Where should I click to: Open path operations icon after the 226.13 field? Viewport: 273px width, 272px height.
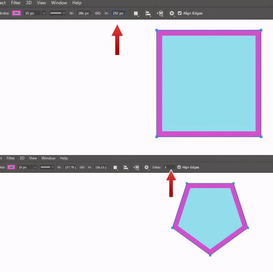(x=115, y=167)
